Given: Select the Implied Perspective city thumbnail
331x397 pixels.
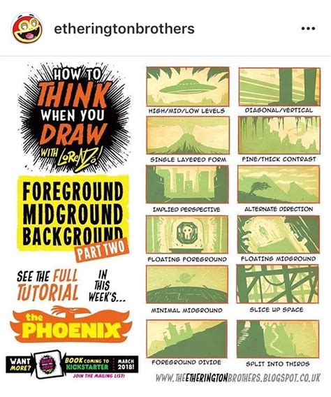Looking at the screenshot, I should click(x=187, y=185).
